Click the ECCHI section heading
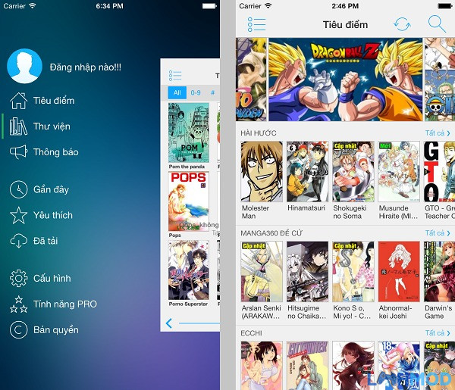The image size is (455, 390). [x=251, y=333]
